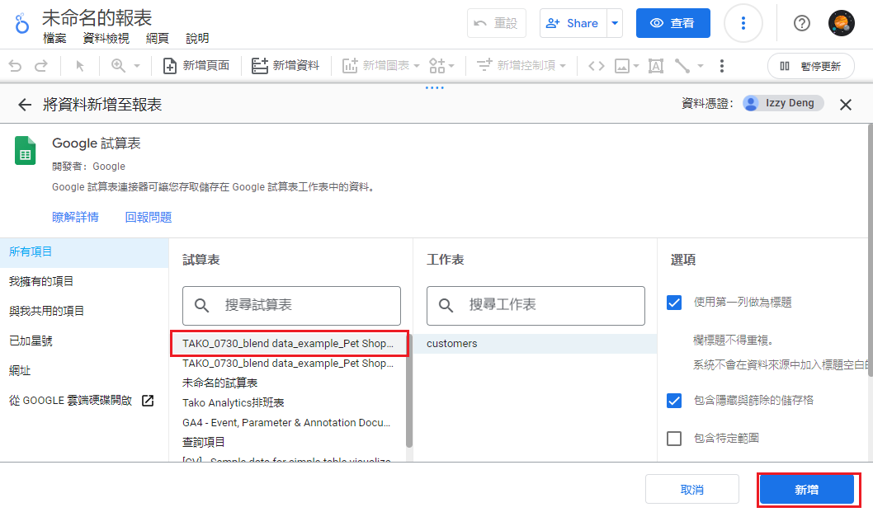Click the report title 未命名的報表
The image size is (873, 512).
[x=97, y=18]
